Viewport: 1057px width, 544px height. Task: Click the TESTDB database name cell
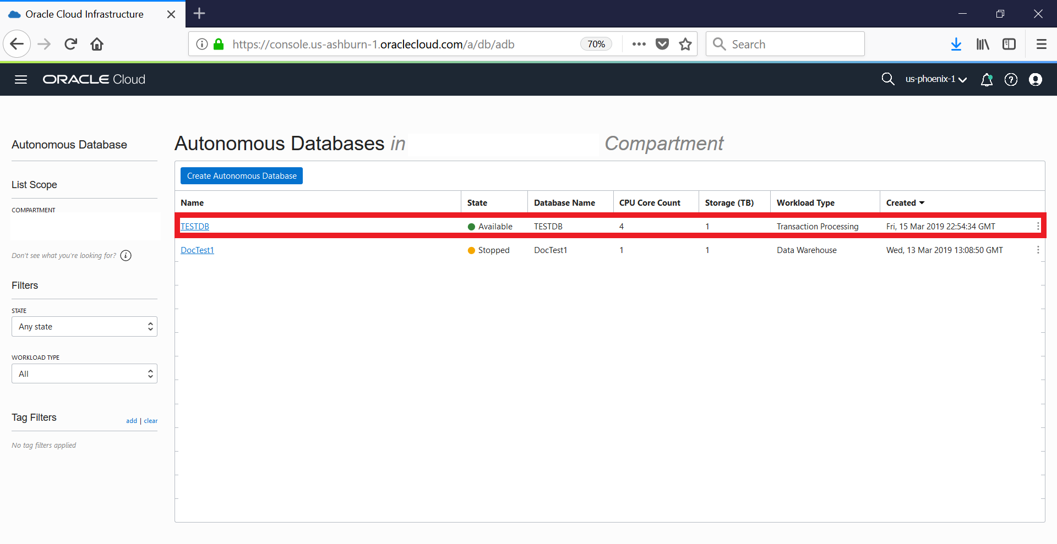point(548,227)
